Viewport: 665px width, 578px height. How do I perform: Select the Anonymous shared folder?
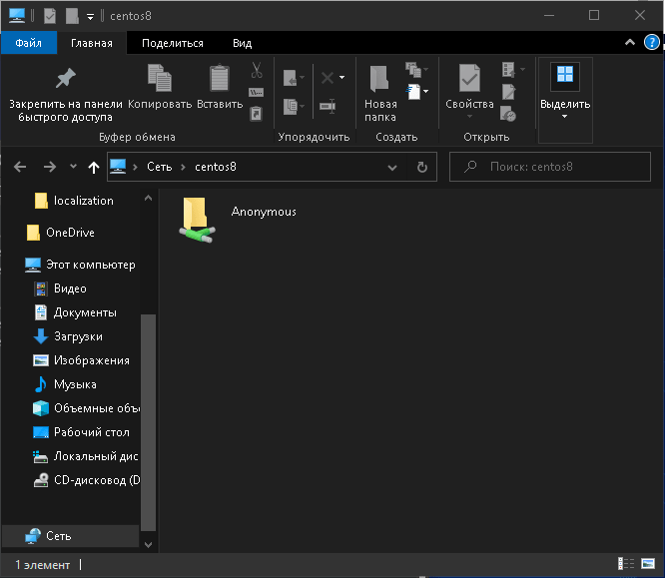coord(238,220)
